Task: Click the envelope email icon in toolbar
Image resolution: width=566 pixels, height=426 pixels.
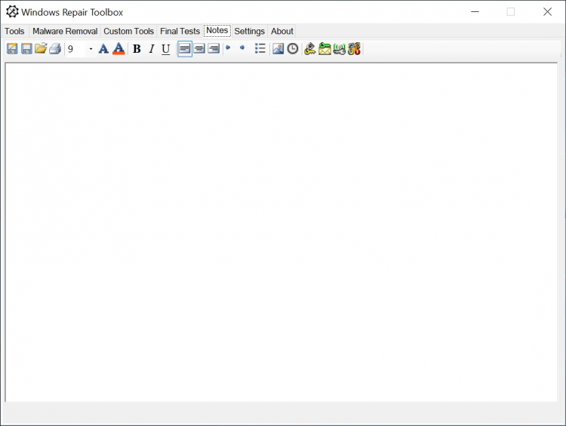Action: click(x=325, y=49)
